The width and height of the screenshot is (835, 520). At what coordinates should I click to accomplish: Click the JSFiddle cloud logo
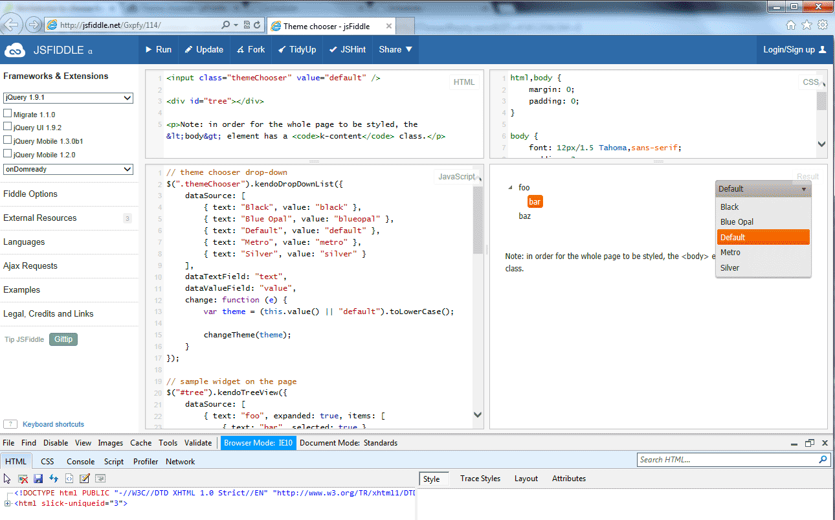click(x=14, y=50)
